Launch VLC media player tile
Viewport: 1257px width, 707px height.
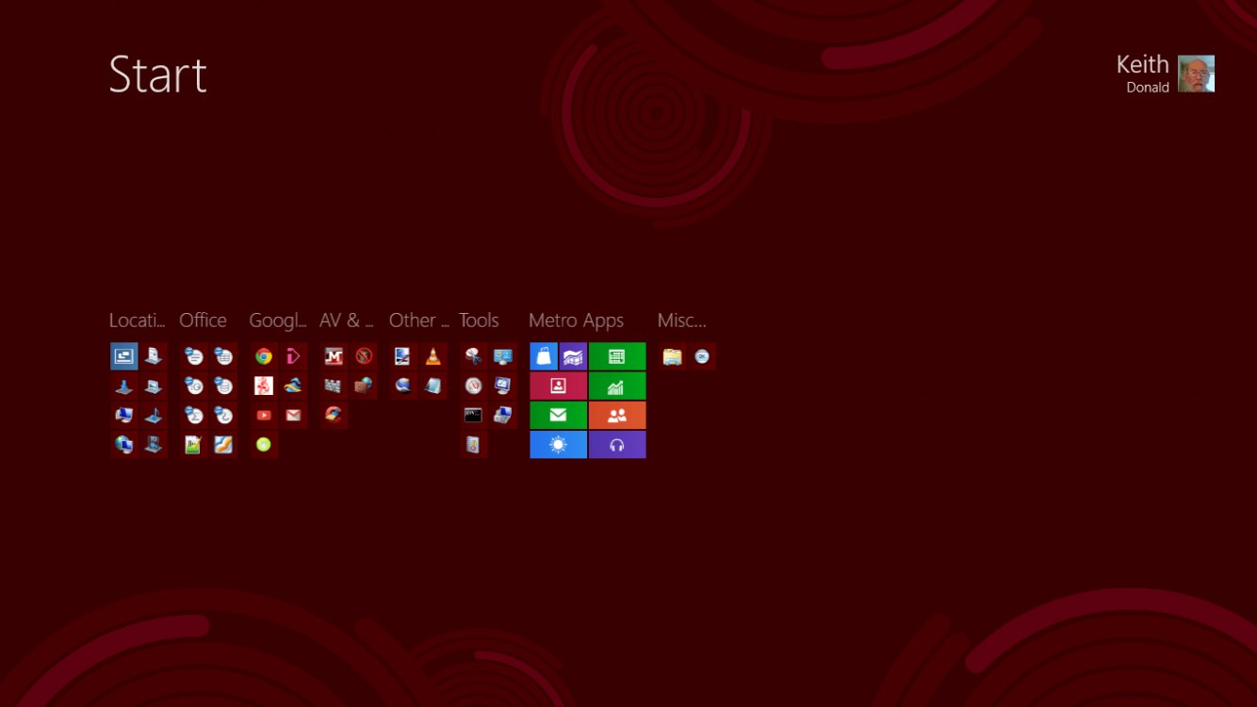pos(433,356)
